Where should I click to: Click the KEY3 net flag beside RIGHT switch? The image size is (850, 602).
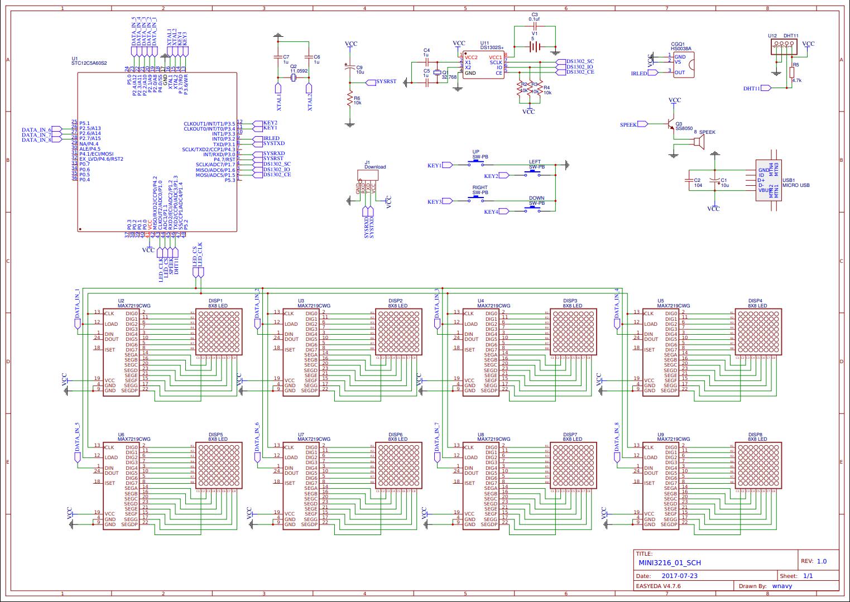pyautogui.click(x=440, y=202)
